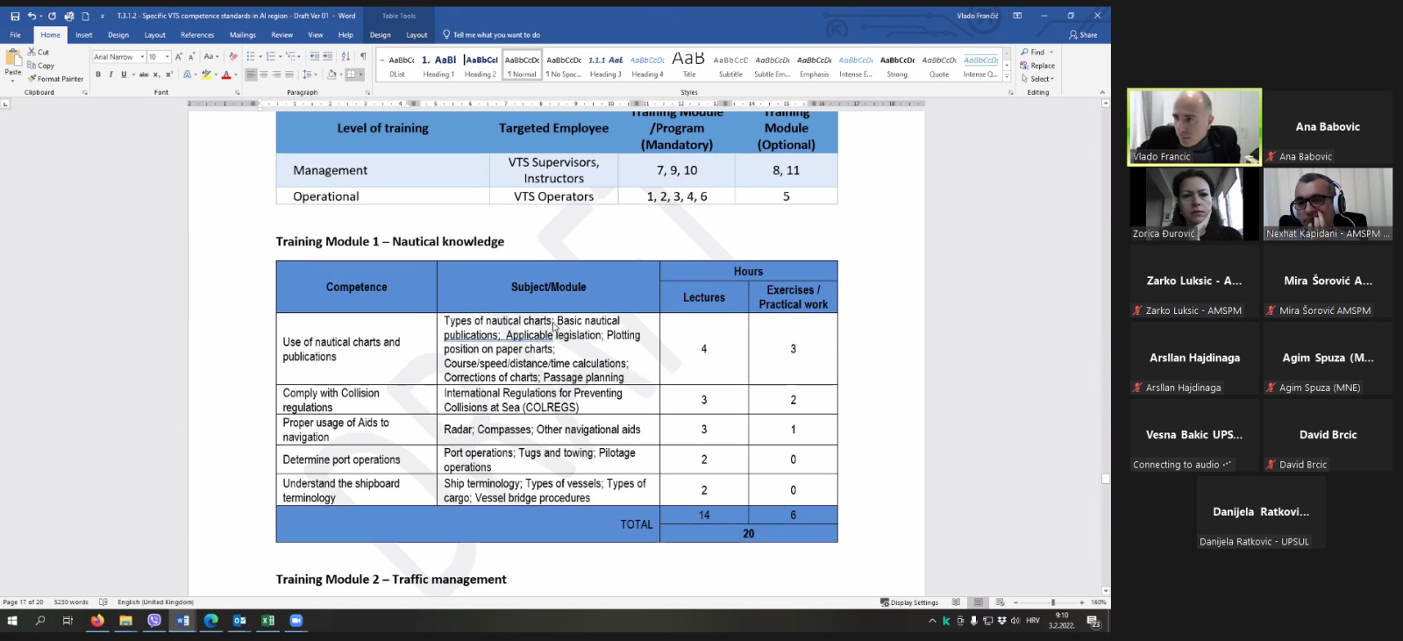Copy the selection with the Copy button
This screenshot has width=1403, height=641.
point(40,65)
